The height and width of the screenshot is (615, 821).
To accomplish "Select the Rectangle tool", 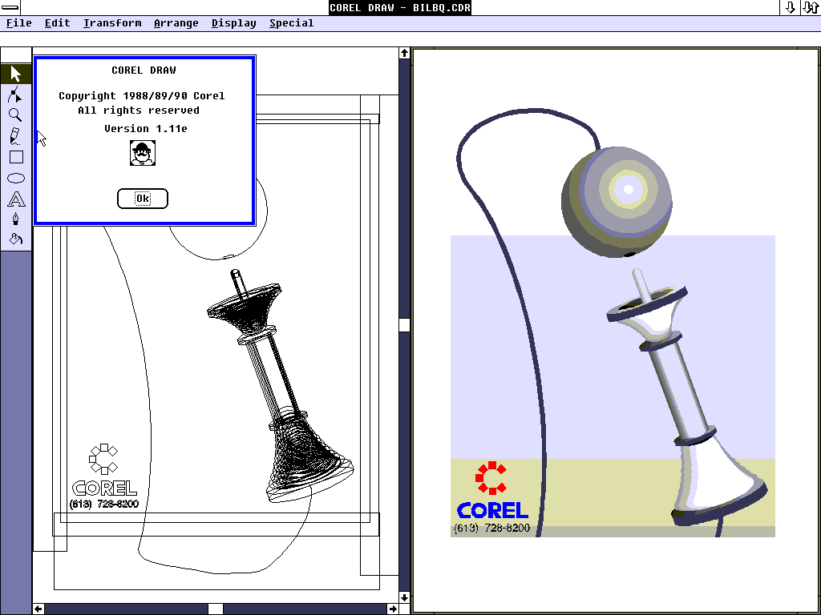I will point(16,157).
